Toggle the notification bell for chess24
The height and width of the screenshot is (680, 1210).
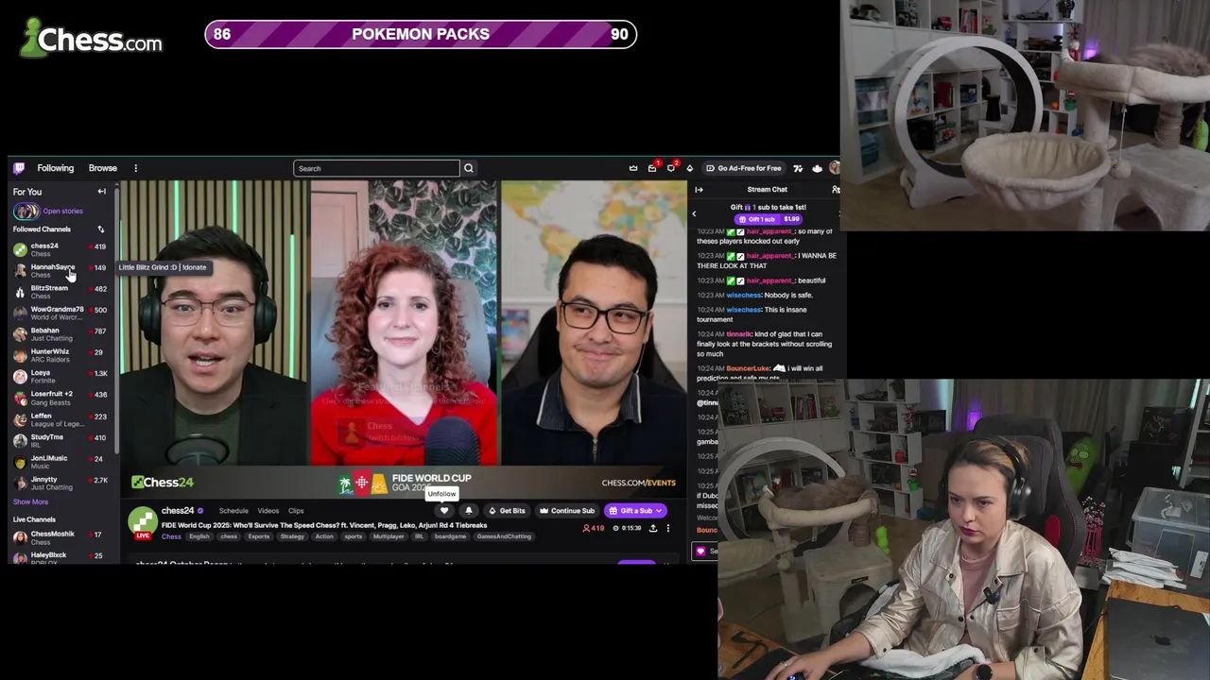pos(468,511)
